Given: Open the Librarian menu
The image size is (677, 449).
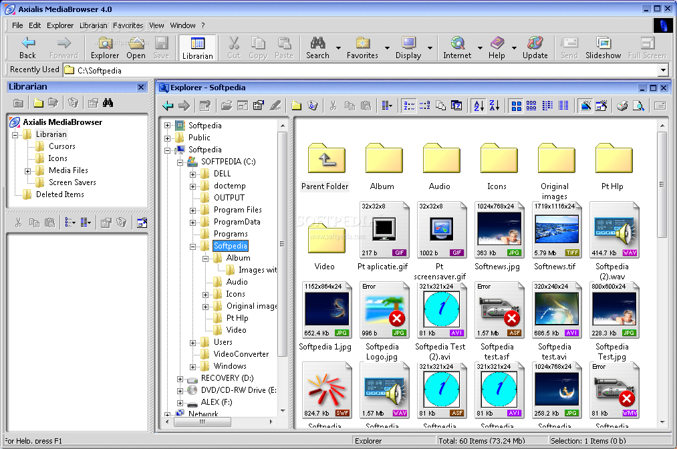Looking at the screenshot, I should pyautogui.click(x=94, y=25).
